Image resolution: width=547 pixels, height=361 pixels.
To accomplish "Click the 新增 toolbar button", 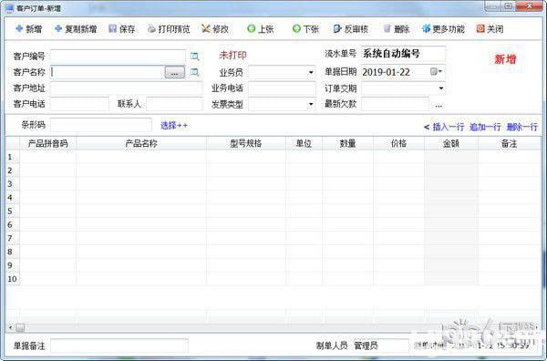I will click(29, 29).
